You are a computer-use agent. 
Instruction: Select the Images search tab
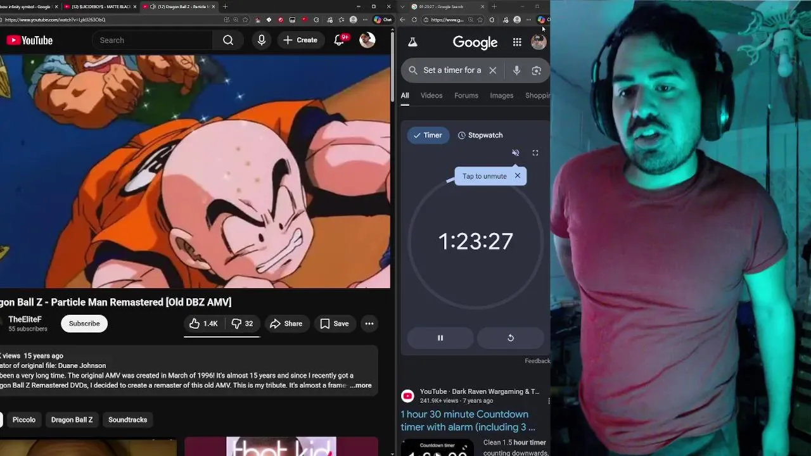[x=502, y=96]
